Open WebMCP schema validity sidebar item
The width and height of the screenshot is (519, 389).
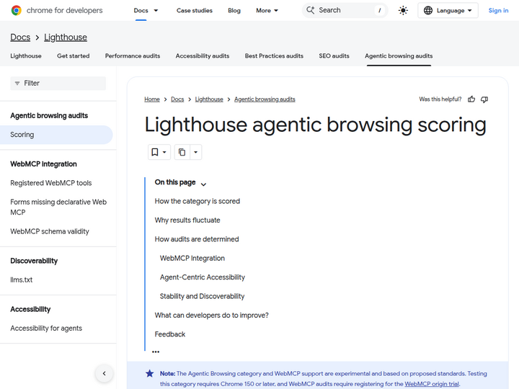(x=50, y=231)
